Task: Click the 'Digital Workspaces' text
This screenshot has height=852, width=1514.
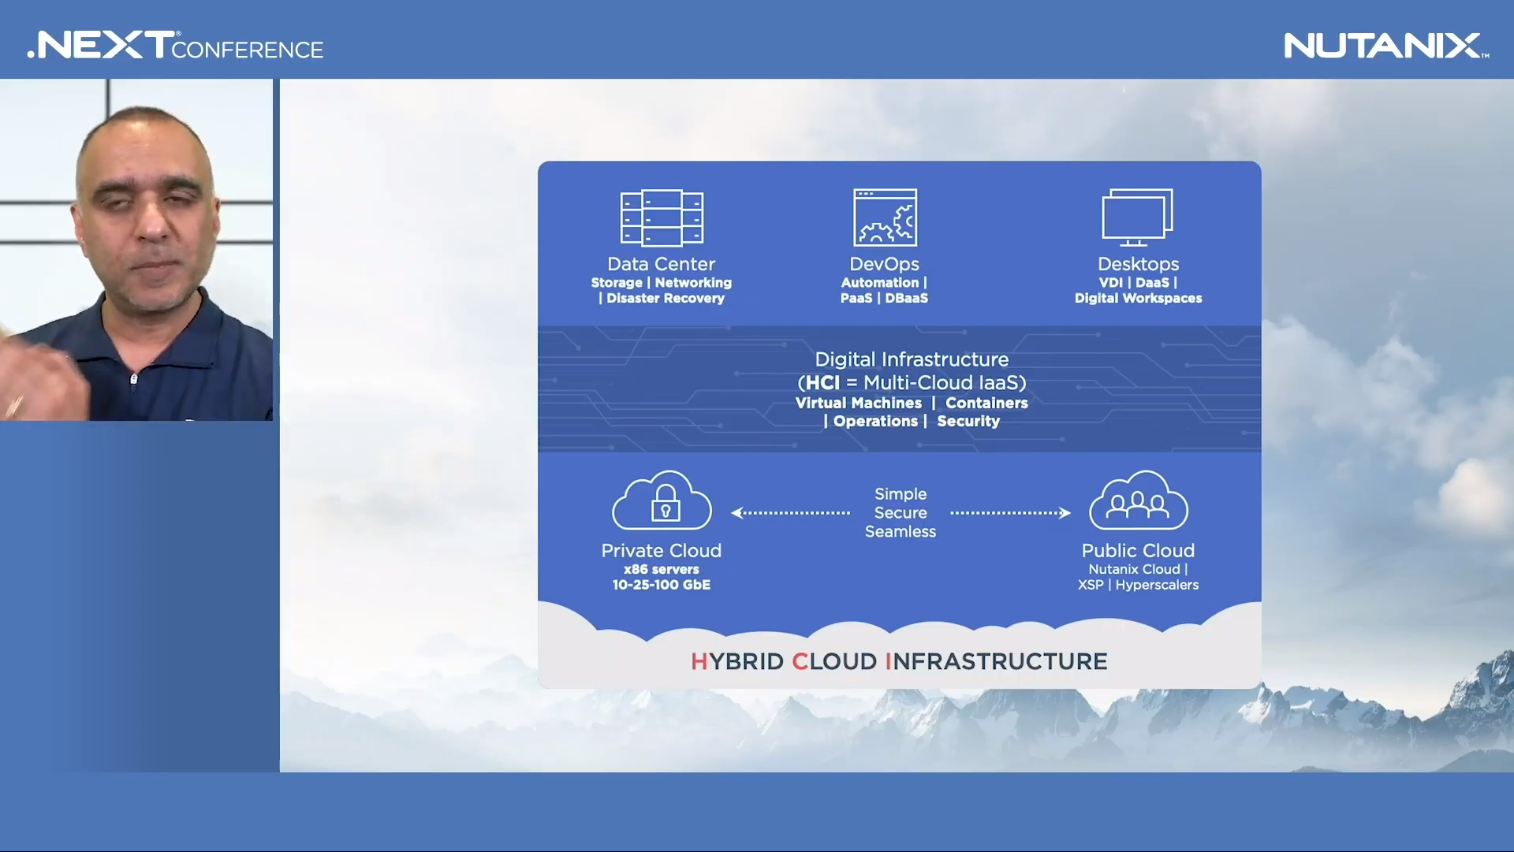Action: click(1138, 298)
